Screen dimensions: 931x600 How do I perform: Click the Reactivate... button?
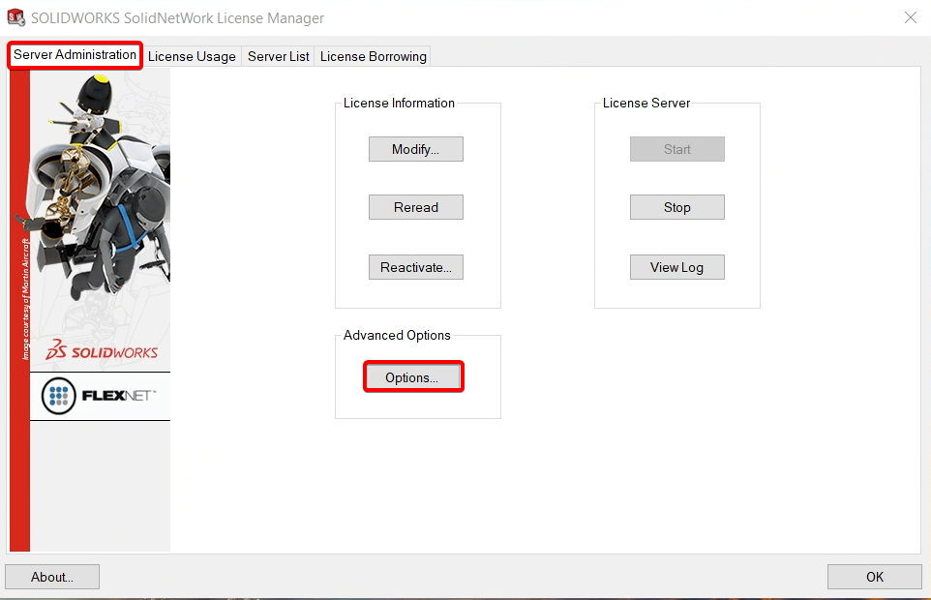[x=415, y=267]
